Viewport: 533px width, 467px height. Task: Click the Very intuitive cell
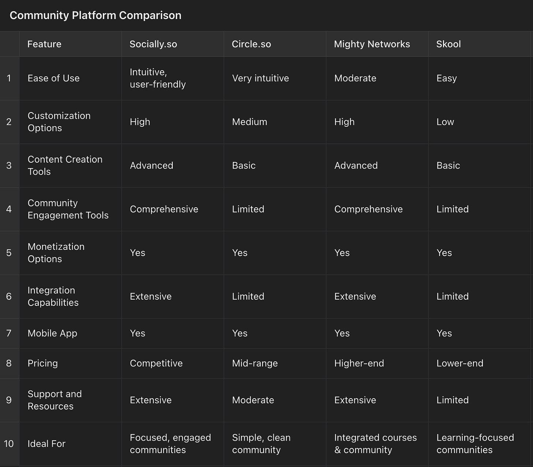260,78
